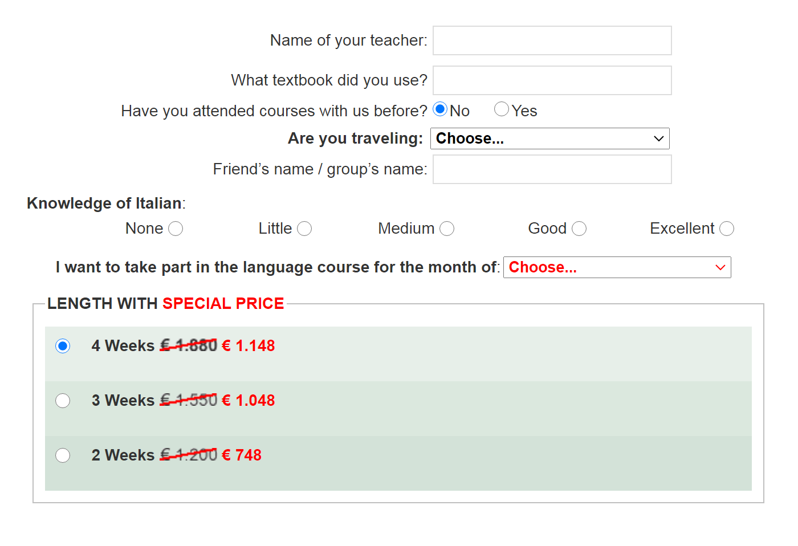The width and height of the screenshot is (798, 546).
Task: Select 'Yes' for attended courses before
Action: [x=502, y=109]
